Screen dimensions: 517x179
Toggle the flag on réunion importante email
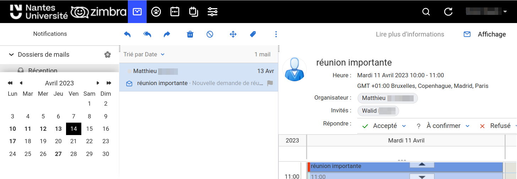coord(270,83)
